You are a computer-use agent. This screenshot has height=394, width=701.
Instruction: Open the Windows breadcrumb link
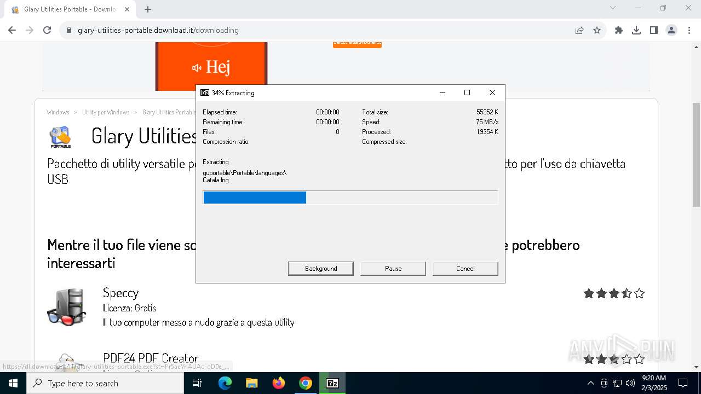point(58,112)
